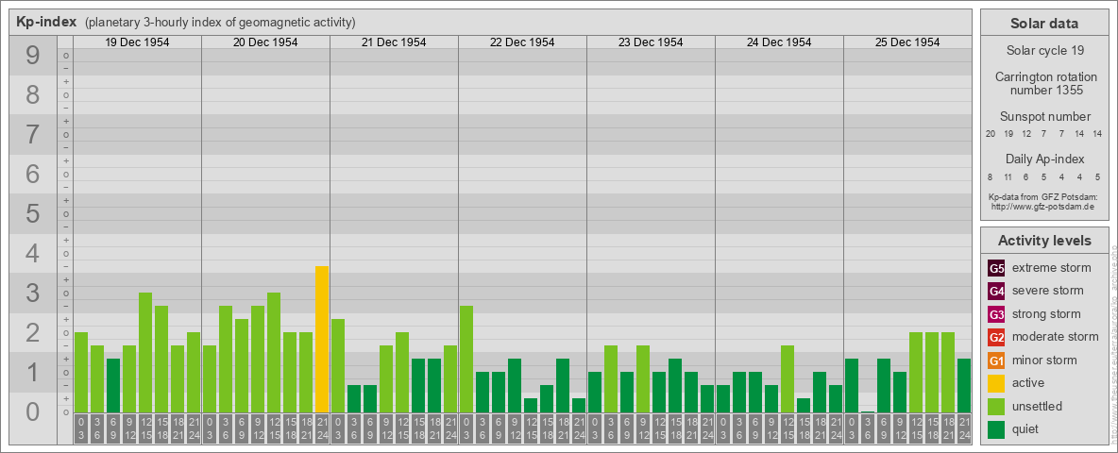This screenshot has width=1118, height=453.
Task: Click the 21-24 time label under 25 Dec
Action: (x=963, y=429)
